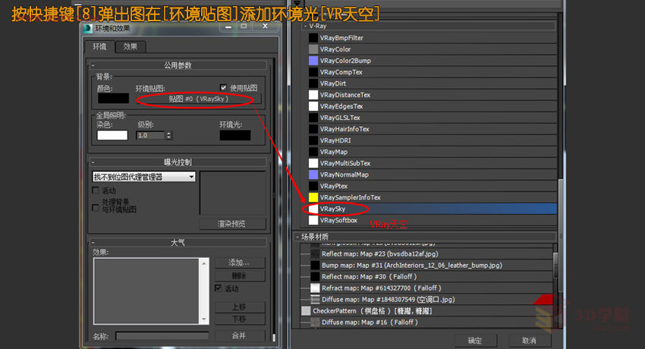Click the VRayMultiSubTex swatch icon

tap(313, 163)
